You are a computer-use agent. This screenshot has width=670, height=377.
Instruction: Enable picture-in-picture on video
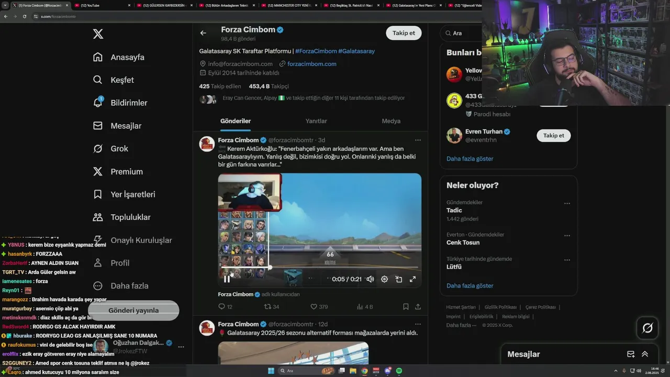pyautogui.click(x=398, y=279)
